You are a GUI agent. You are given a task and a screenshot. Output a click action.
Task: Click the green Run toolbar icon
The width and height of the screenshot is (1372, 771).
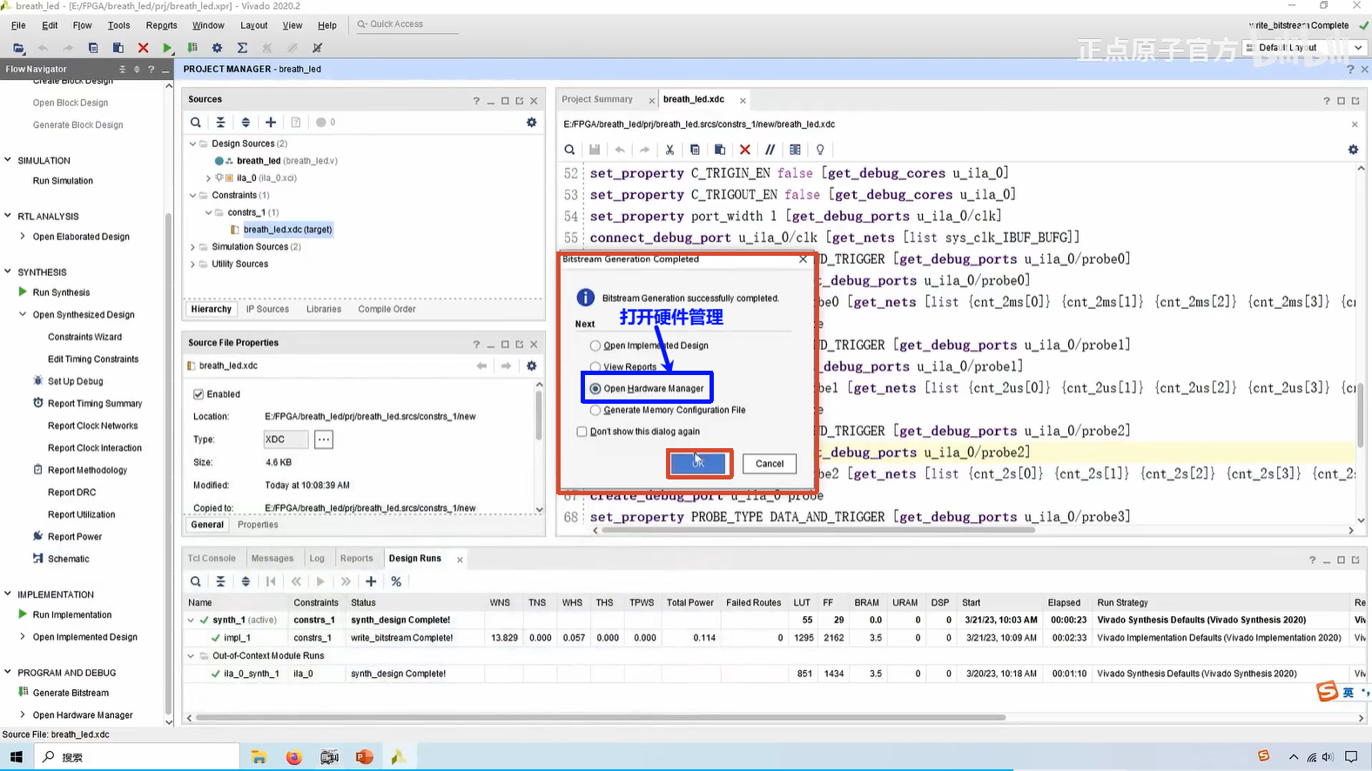coord(168,48)
